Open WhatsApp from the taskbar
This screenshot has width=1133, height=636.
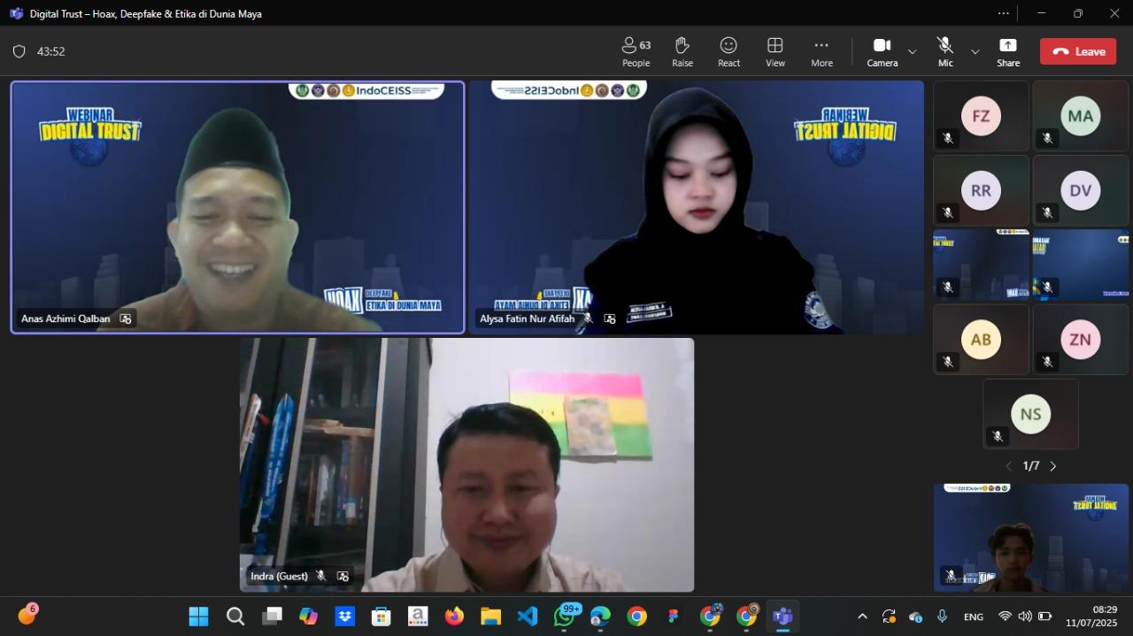[x=564, y=617]
